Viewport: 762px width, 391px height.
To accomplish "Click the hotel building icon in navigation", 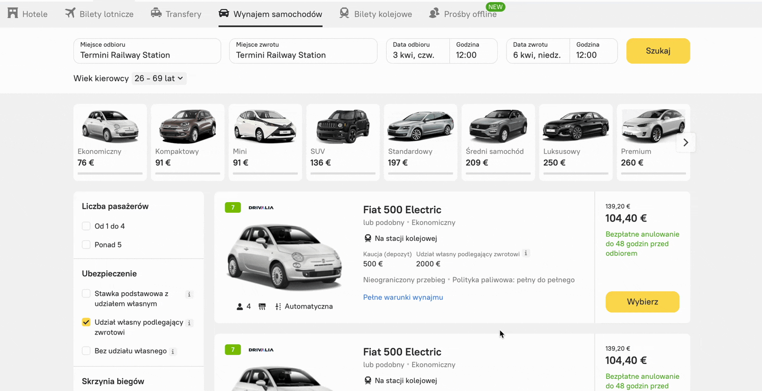I will pyautogui.click(x=13, y=13).
